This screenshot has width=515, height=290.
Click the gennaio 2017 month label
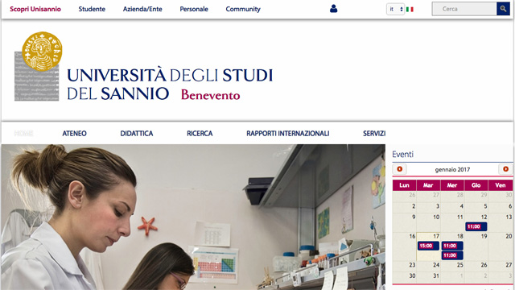pos(452,170)
